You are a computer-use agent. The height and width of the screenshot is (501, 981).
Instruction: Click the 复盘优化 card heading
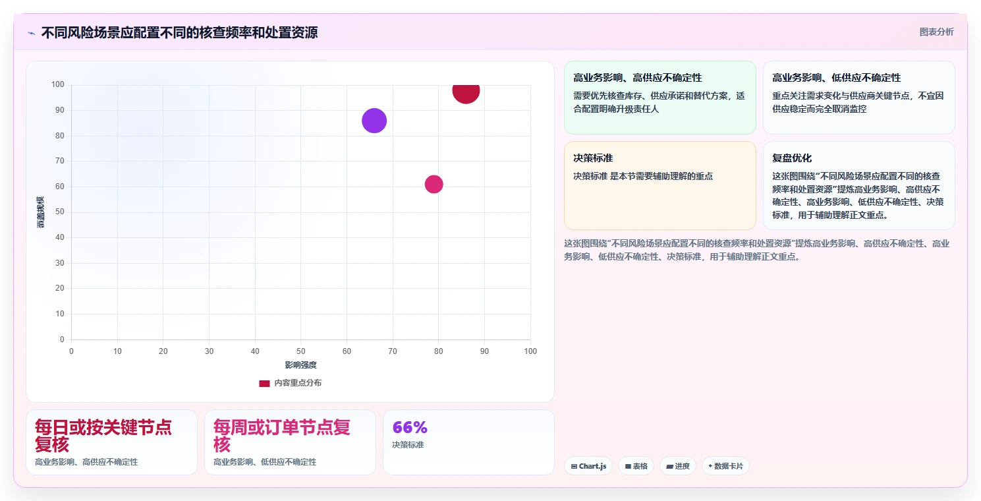pyautogui.click(x=793, y=158)
